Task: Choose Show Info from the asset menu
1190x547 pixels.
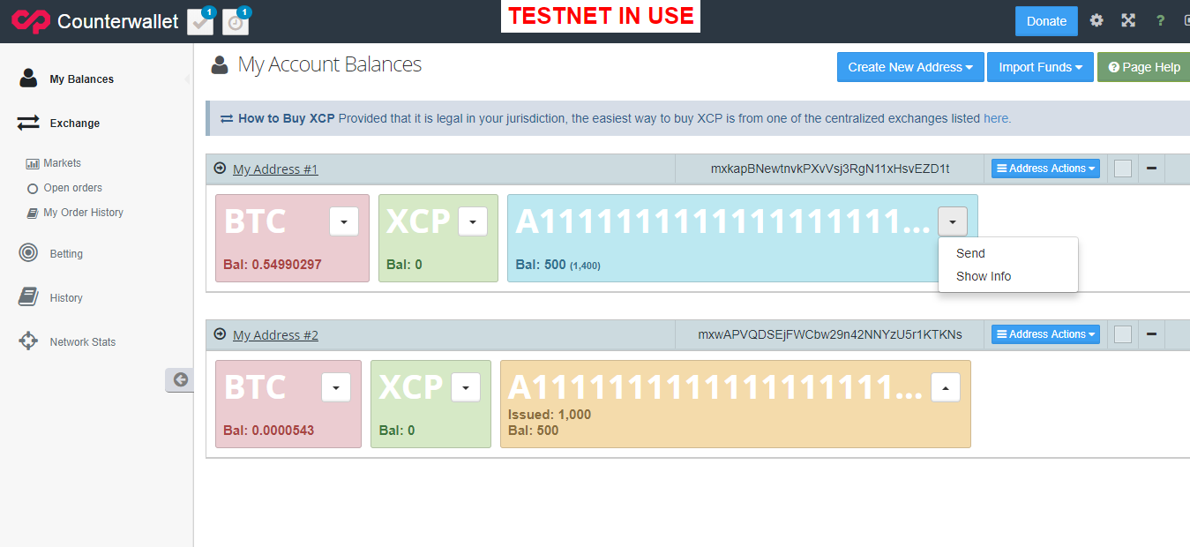Action: tap(1008, 276)
